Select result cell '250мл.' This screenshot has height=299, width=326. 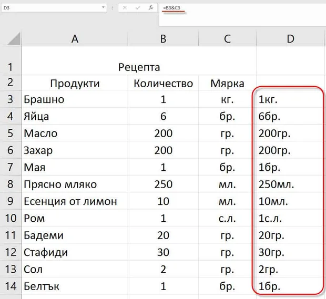click(x=290, y=184)
